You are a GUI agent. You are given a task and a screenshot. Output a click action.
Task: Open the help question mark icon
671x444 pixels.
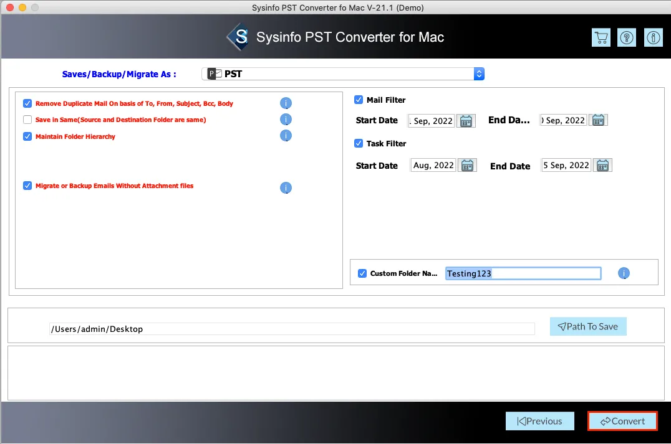click(x=626, y=37)
